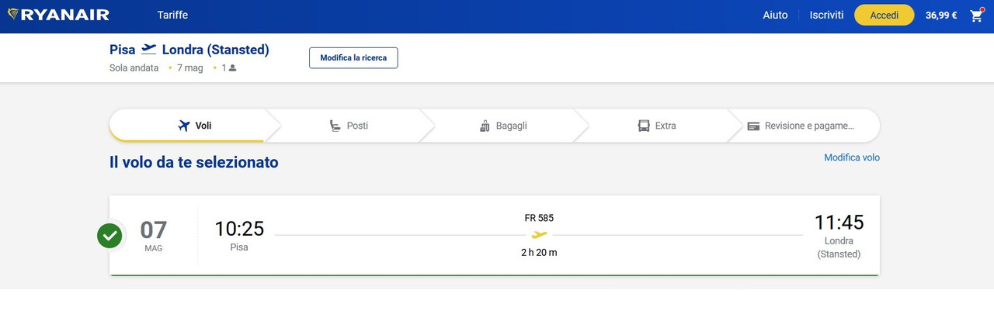The width and height of the screenshot is (994, 311).
Task: Click the Pisa label under departure time
Action: pos(239,247)
